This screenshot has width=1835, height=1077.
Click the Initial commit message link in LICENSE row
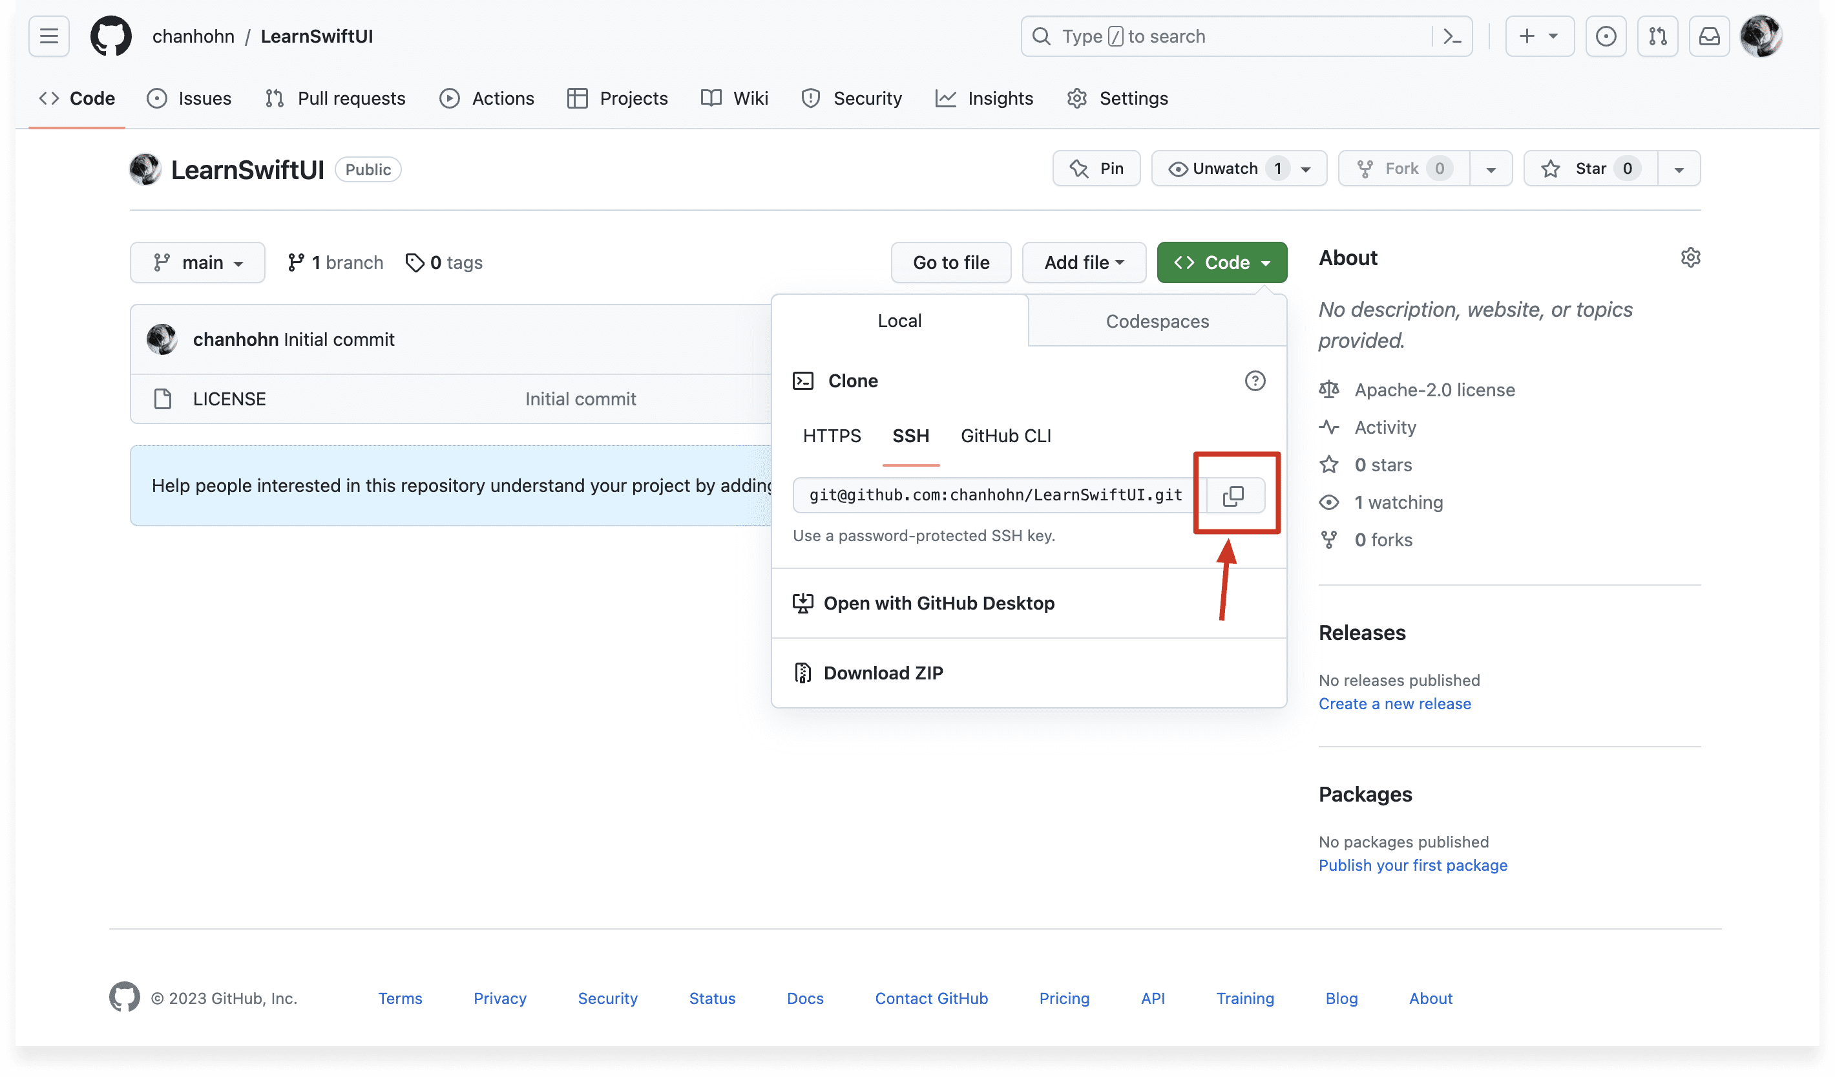580,399
